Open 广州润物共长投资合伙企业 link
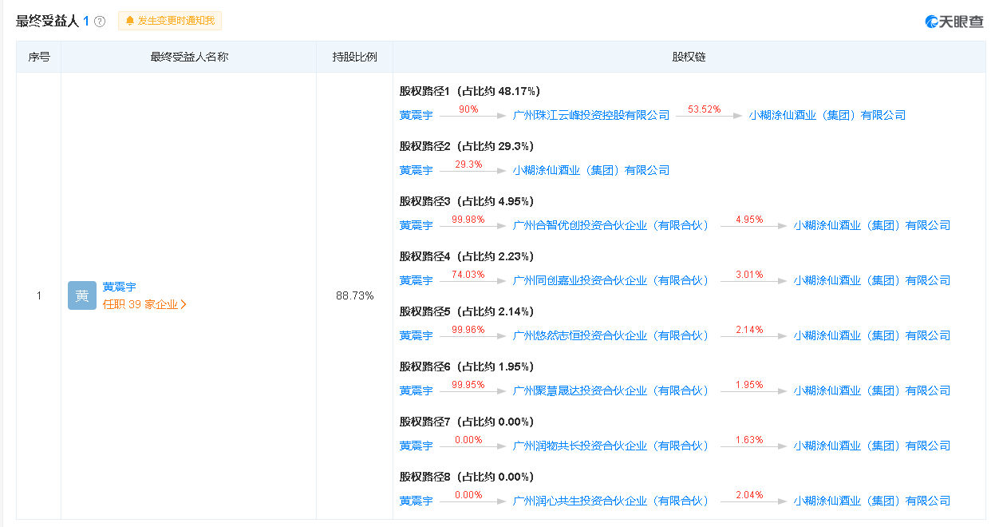 coord(612,446)
